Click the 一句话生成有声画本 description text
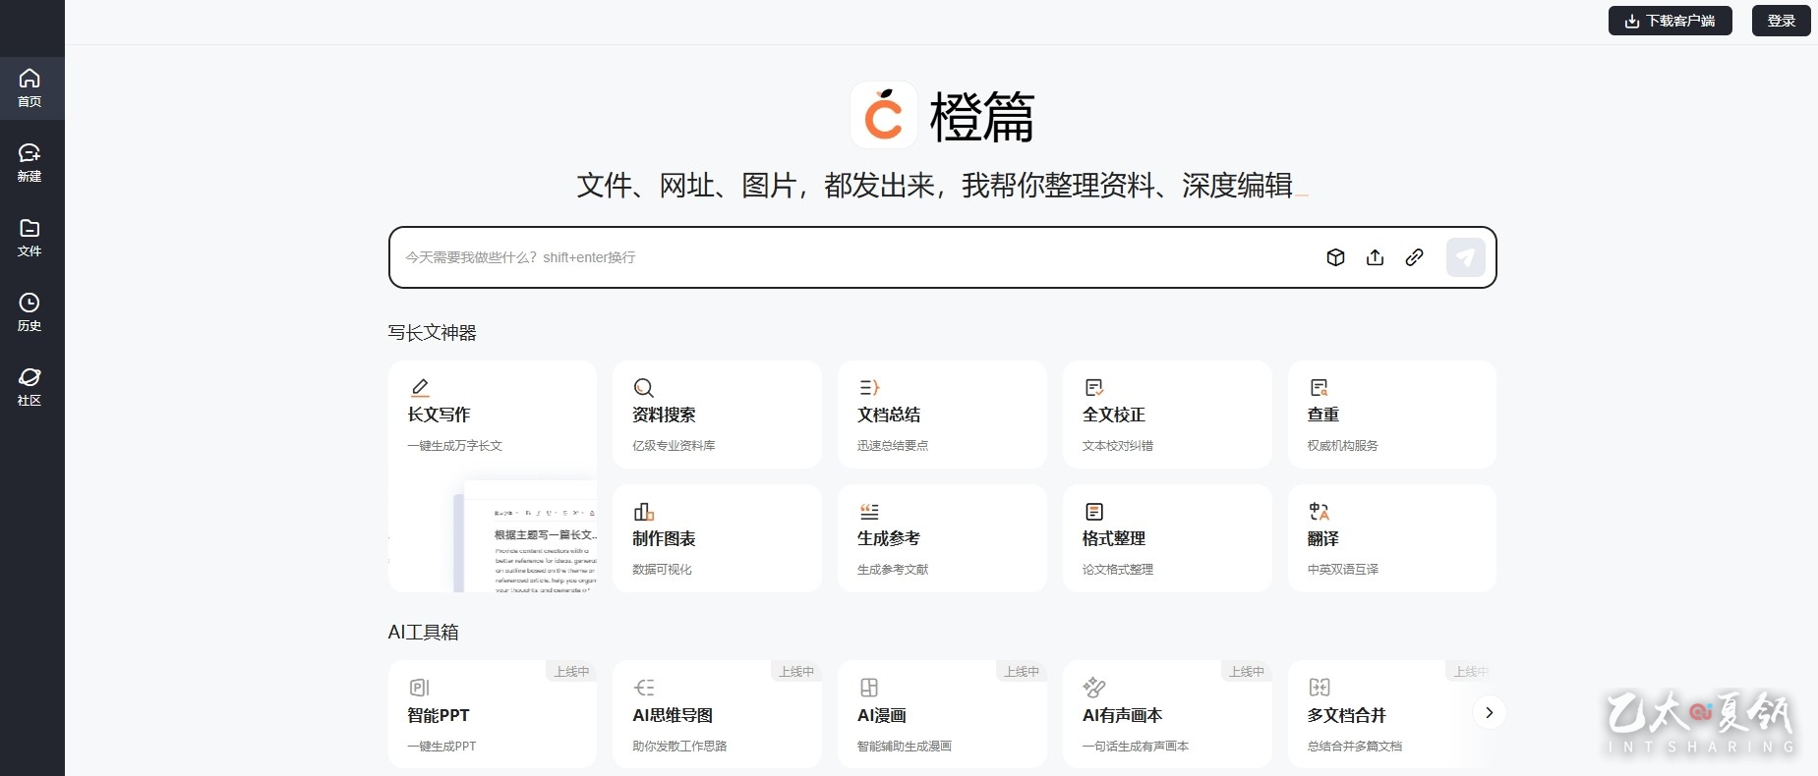Screen dimensions: 1818x776 (x=1136, y=747)
